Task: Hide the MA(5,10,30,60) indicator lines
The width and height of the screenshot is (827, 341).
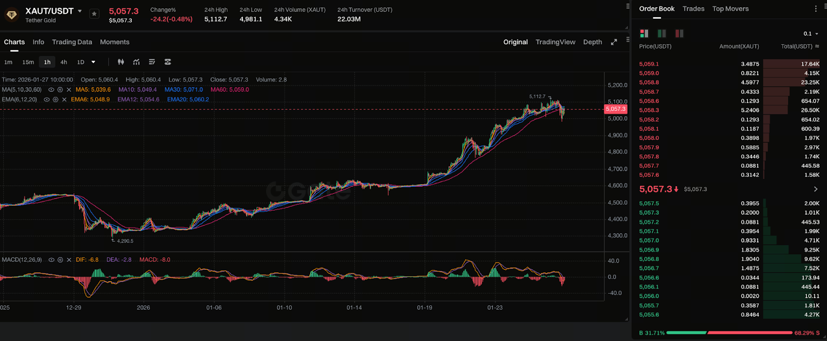Action: pyautogui.click(x=51, y=90)
